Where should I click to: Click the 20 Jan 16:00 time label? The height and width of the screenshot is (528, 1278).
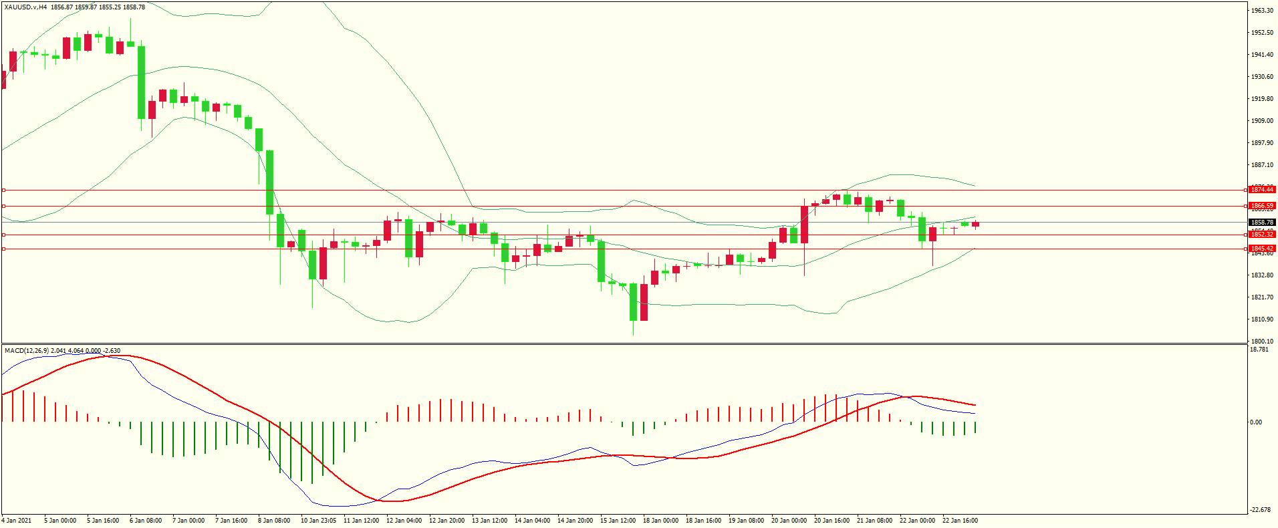click(x=832, y=521)
